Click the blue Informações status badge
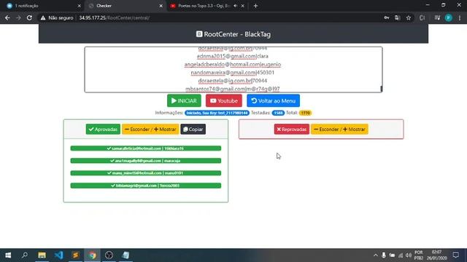Viewport: 467px width, 262px height. tap(217, 113)
